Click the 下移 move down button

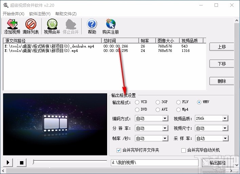(222, 64)
